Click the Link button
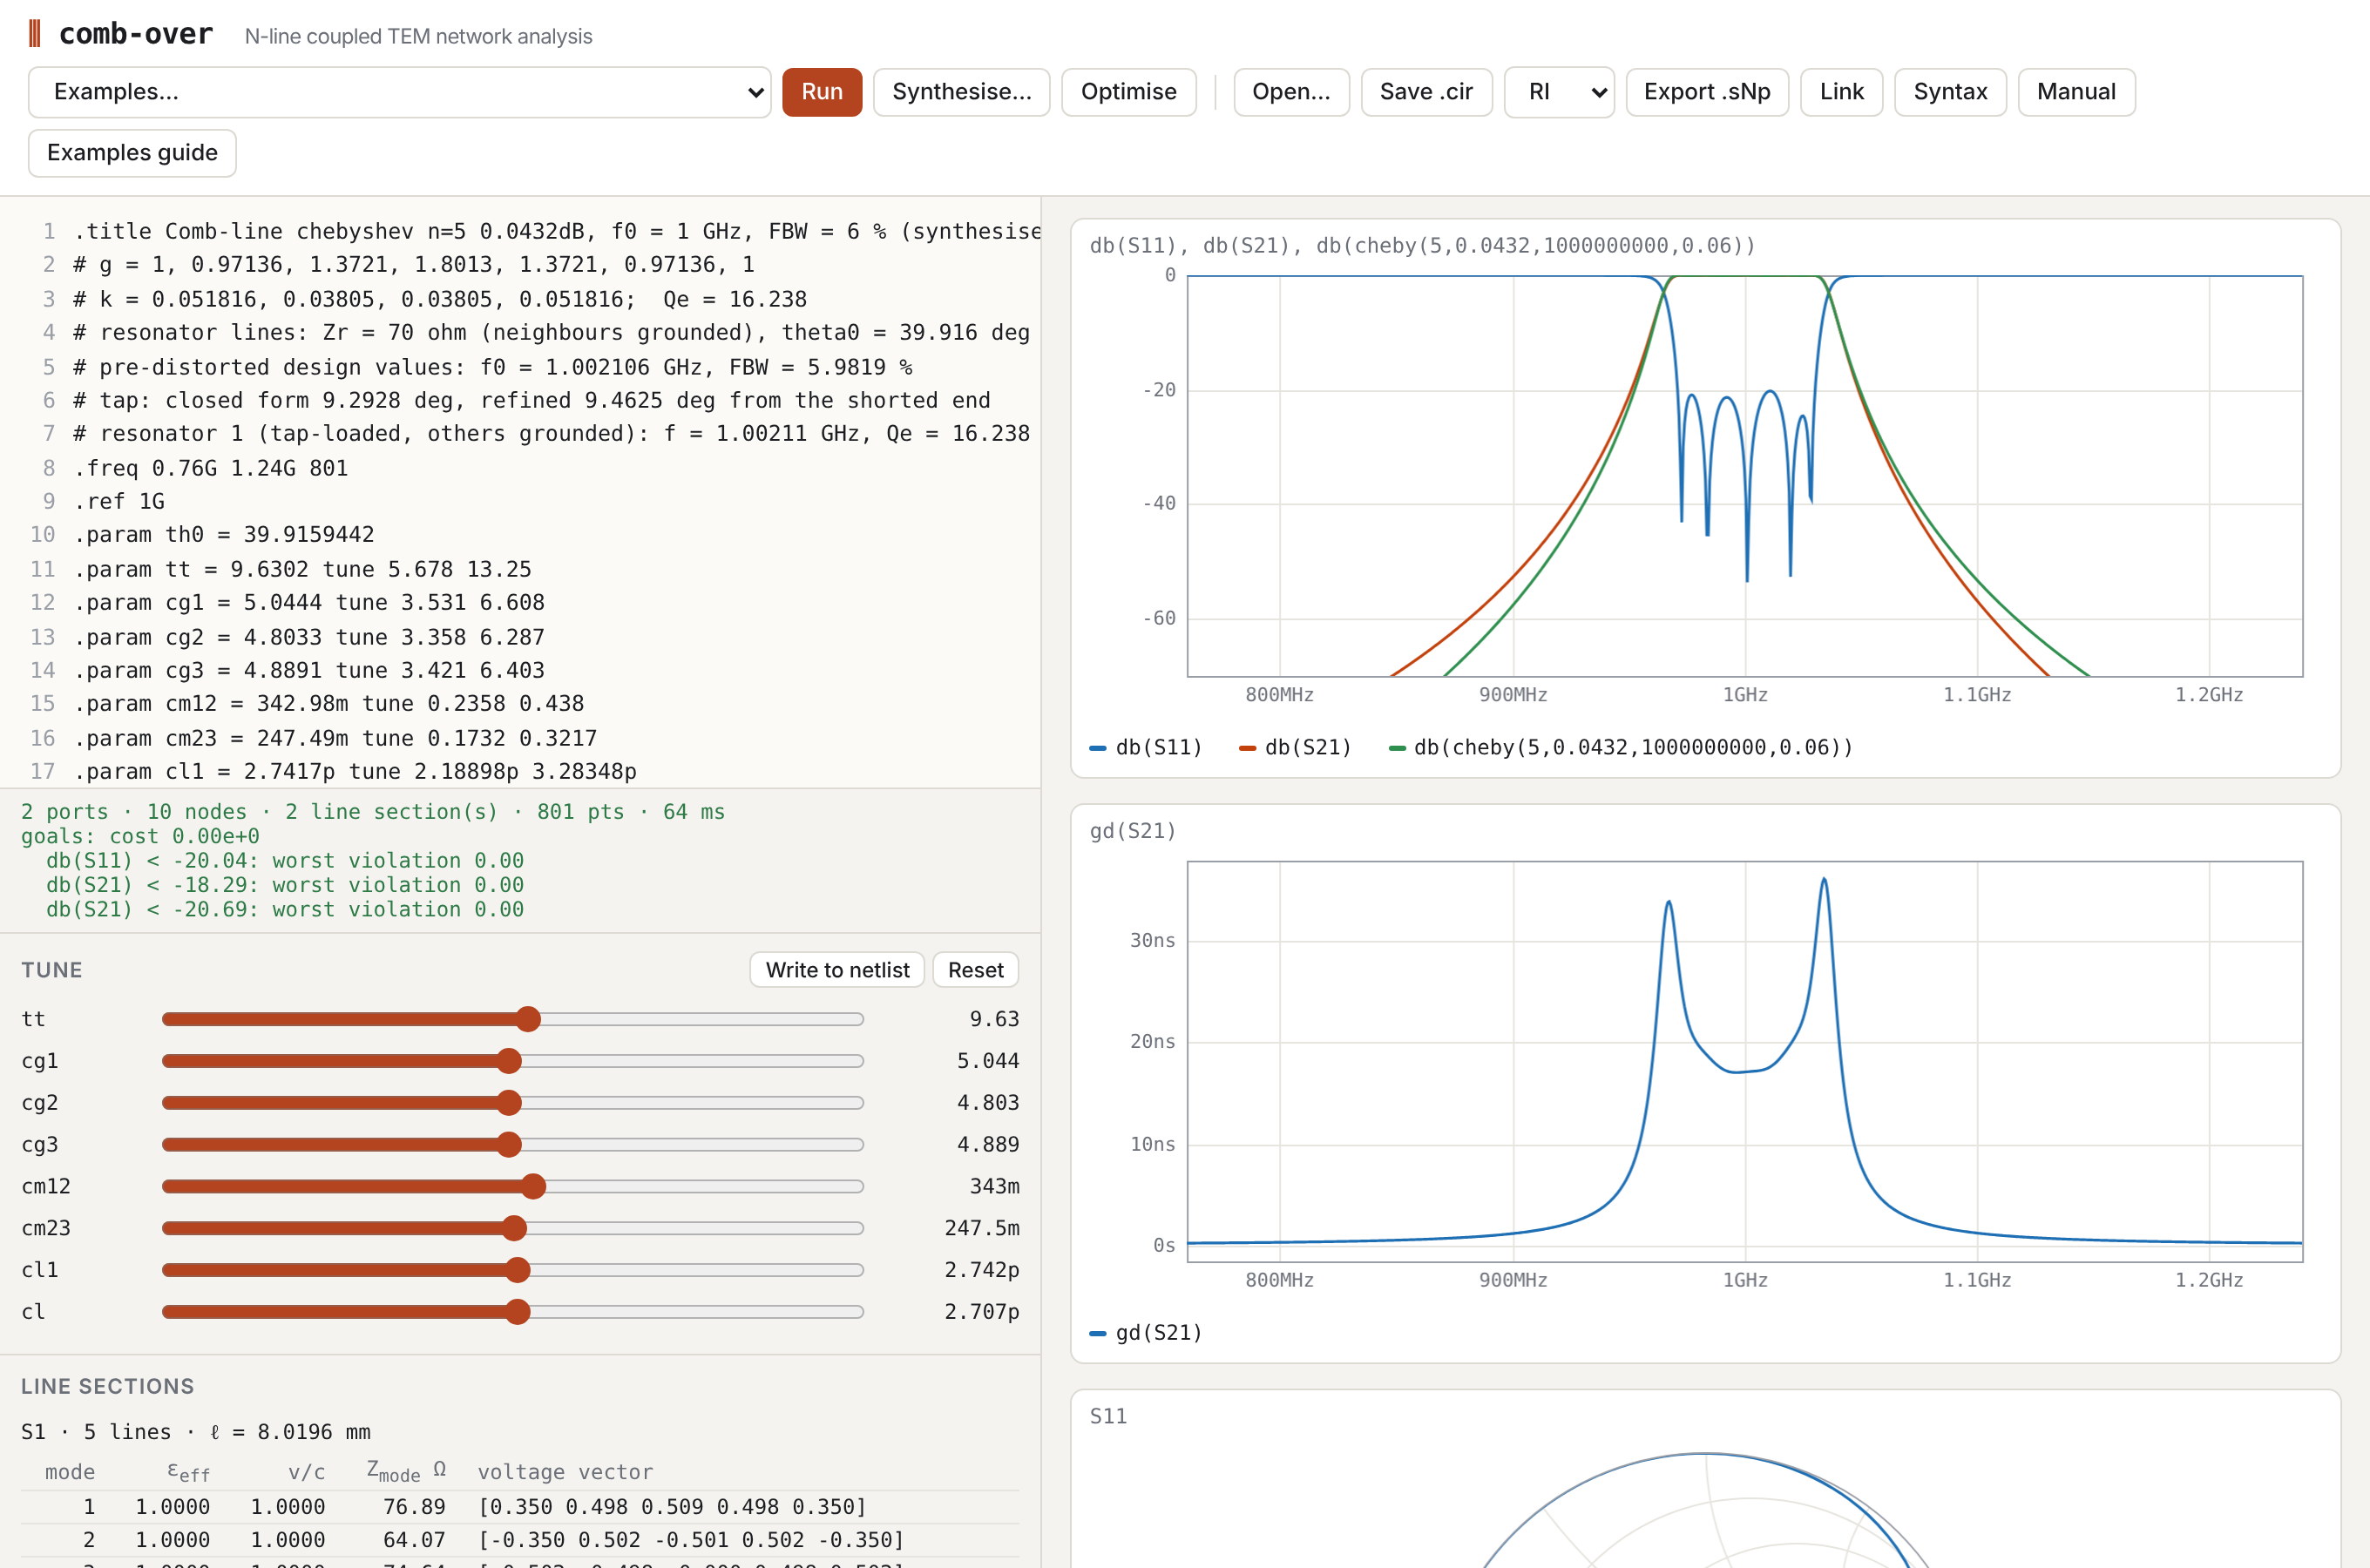The image size is (2370, 1568). (1841, 92)
